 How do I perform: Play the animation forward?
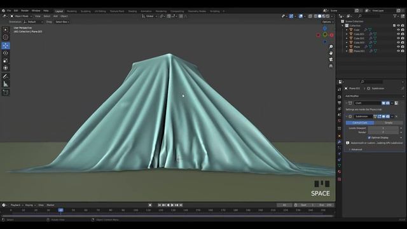(172, 205)
